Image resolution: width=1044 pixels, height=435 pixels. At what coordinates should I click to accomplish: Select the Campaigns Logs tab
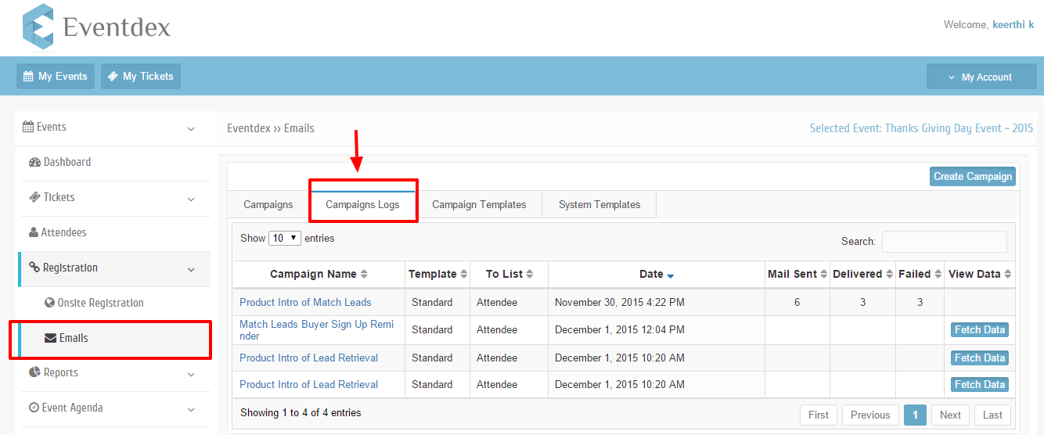coord(362,204)
